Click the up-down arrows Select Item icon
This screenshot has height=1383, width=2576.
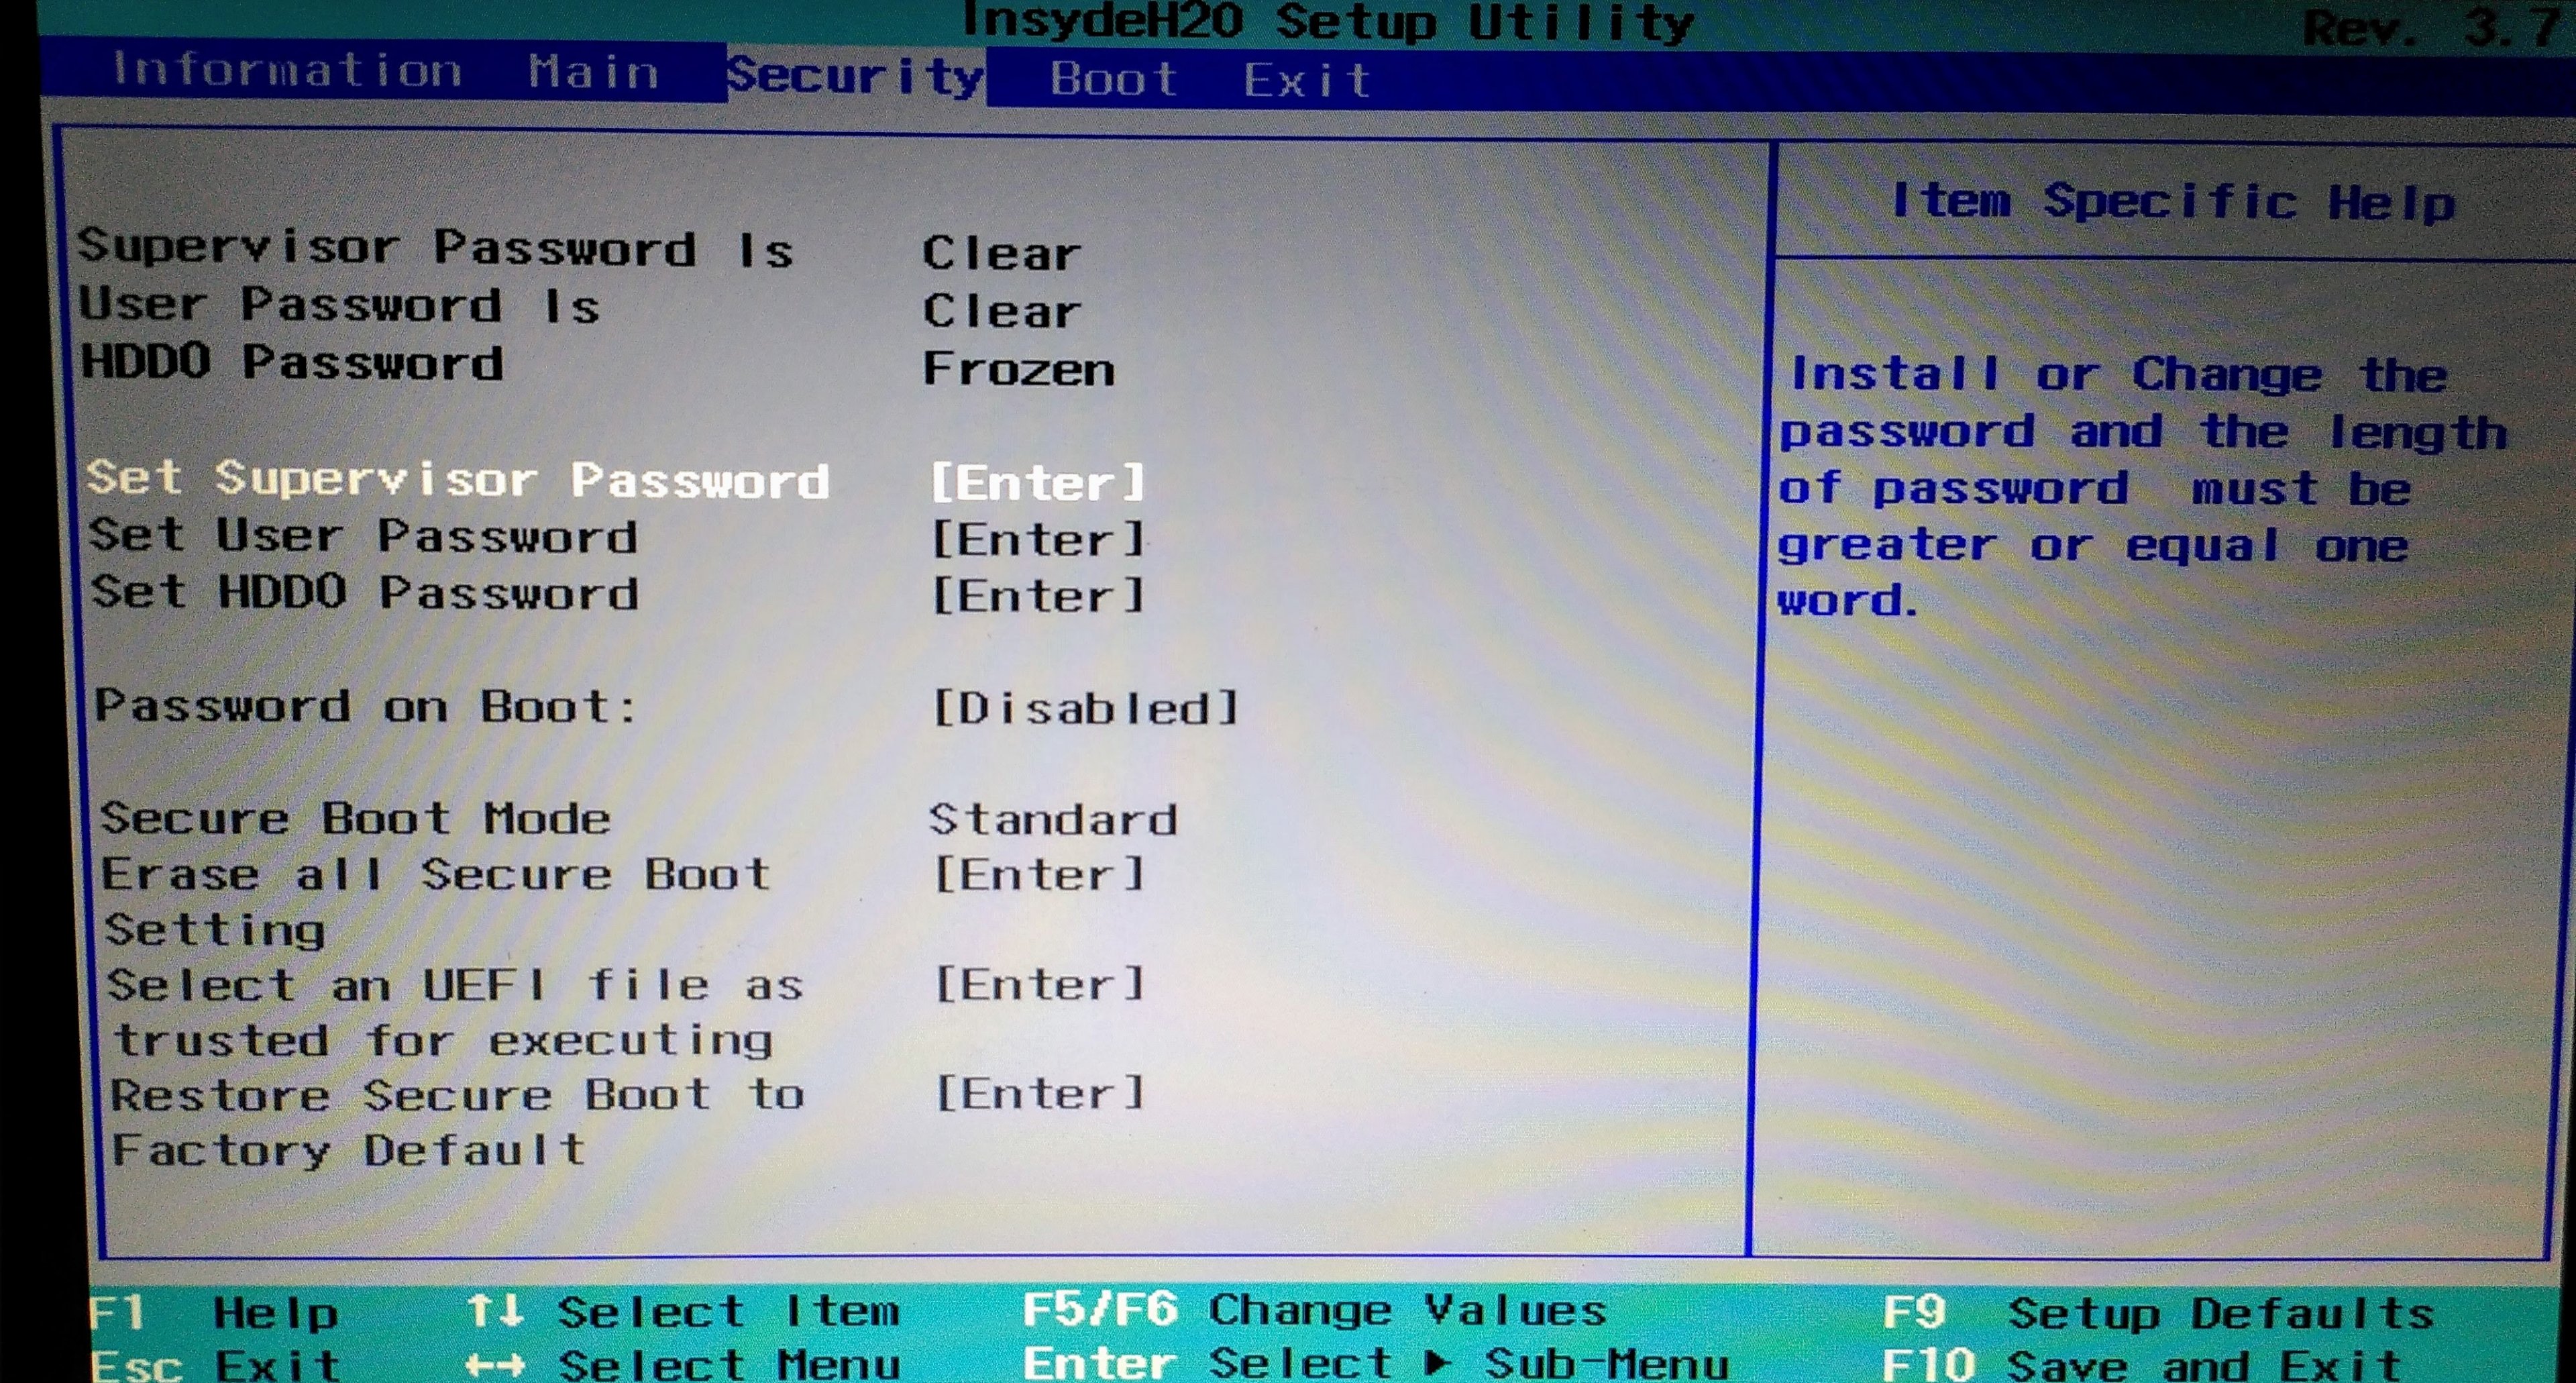point(495,1310)
